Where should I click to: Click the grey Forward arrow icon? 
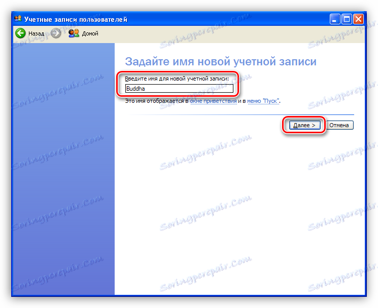click(56, 33)
